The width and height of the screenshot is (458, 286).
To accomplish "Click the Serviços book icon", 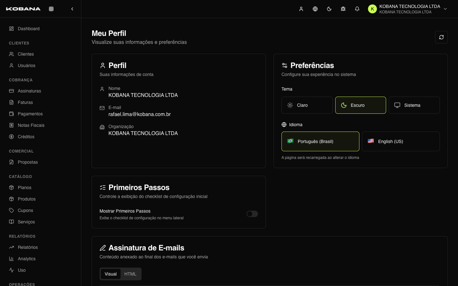I will [x=11, y=222].
